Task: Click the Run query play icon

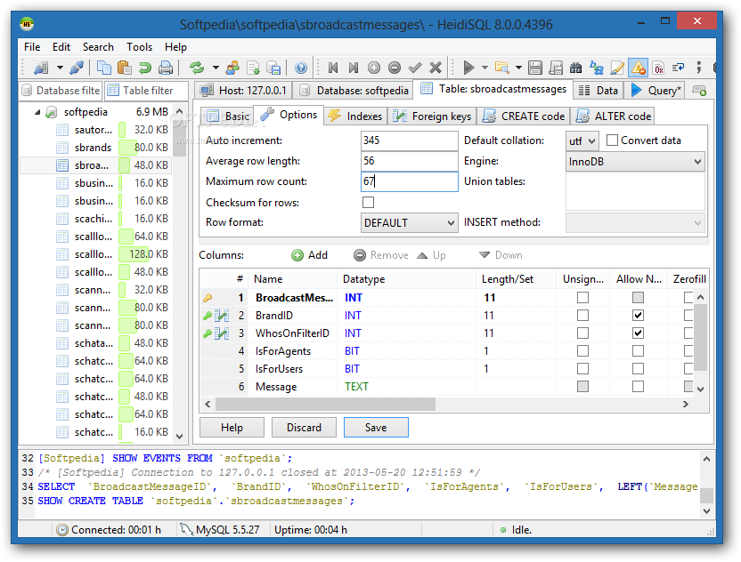Action: [468, 68]
